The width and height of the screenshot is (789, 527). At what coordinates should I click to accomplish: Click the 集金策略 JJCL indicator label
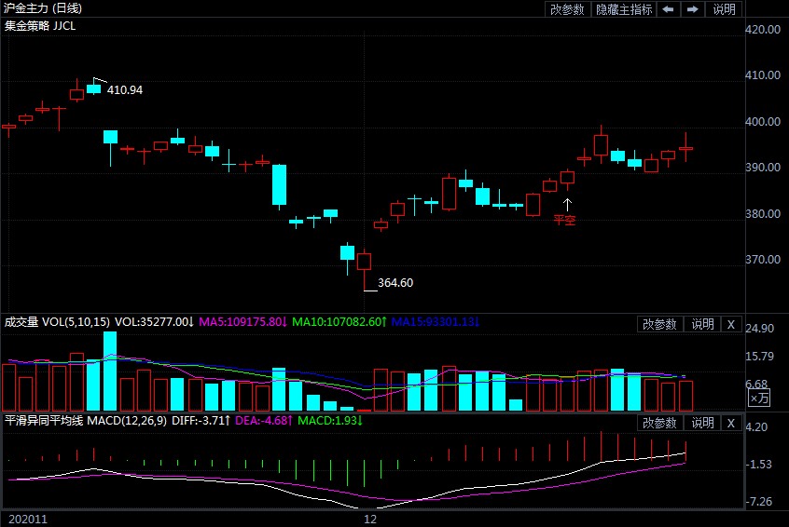(x=40, y=26)
